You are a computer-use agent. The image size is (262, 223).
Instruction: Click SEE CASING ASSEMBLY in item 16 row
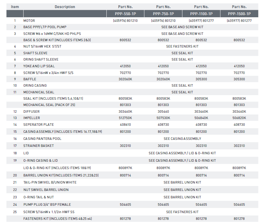click(182, 139)
